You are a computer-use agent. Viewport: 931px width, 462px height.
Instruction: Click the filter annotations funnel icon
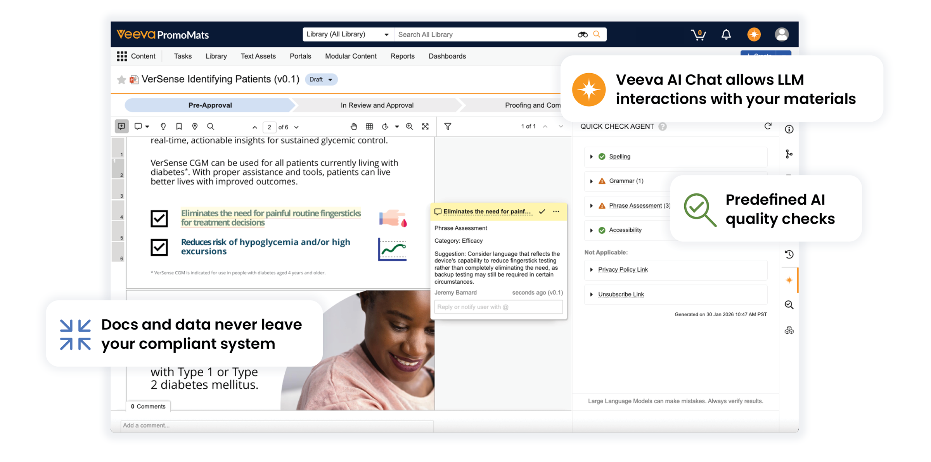[x=448, y=127]
